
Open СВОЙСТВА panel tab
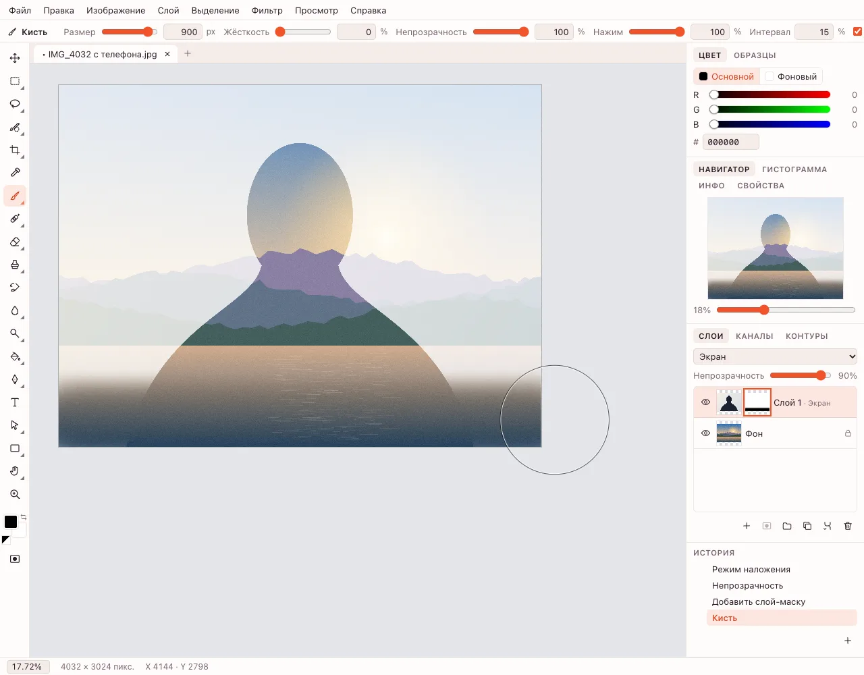[x=761, y=186]
